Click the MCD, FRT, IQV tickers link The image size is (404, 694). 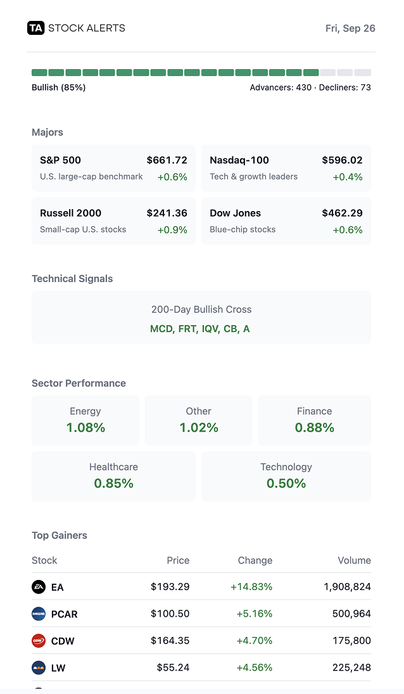pyautogui.click(x=200, y=329)
